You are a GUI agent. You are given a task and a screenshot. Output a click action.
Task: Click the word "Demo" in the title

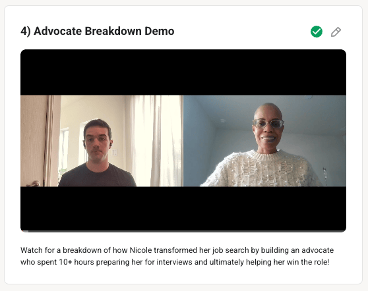point(160,31)
